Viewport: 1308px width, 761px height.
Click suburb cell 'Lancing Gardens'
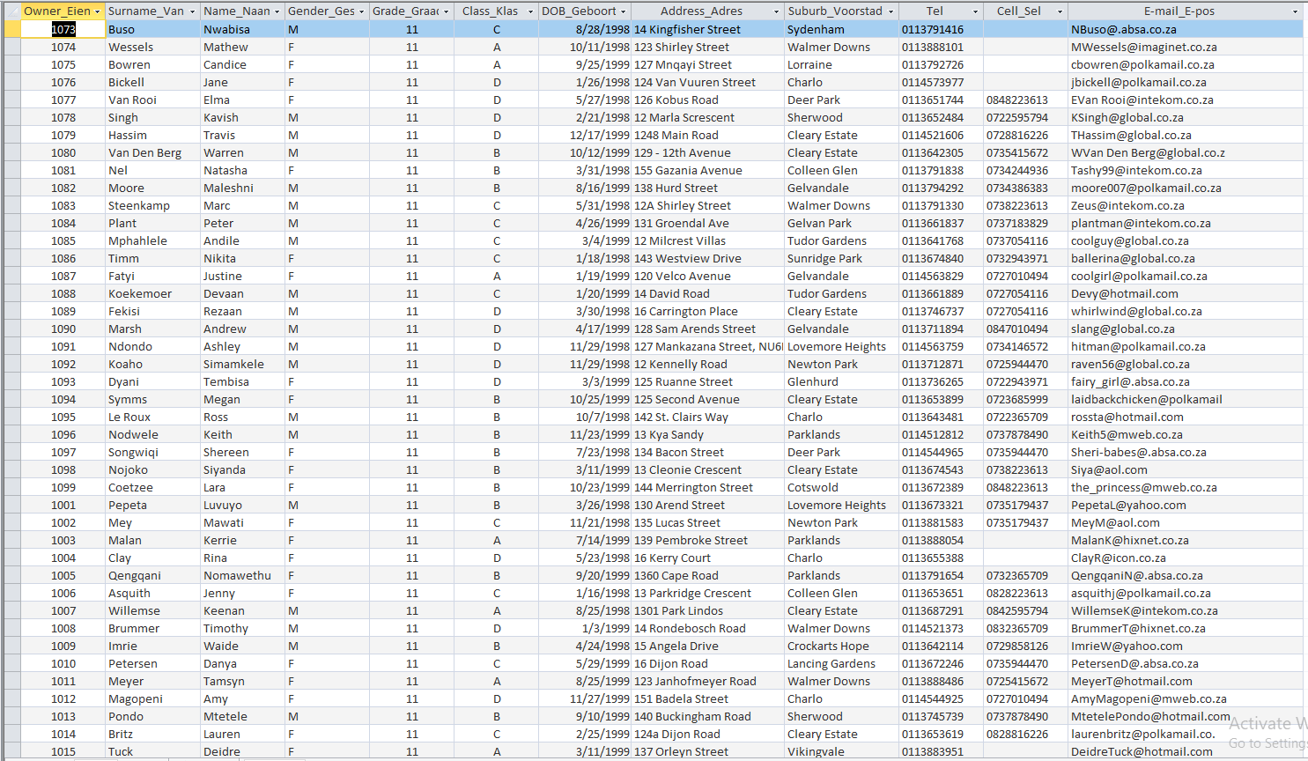tap(840, 663)
